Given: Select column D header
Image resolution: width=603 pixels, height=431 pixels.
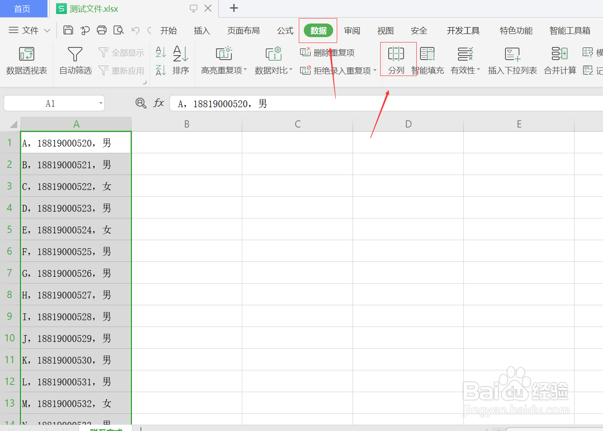Looking at the screenshot, I should (x=408, y=124).
